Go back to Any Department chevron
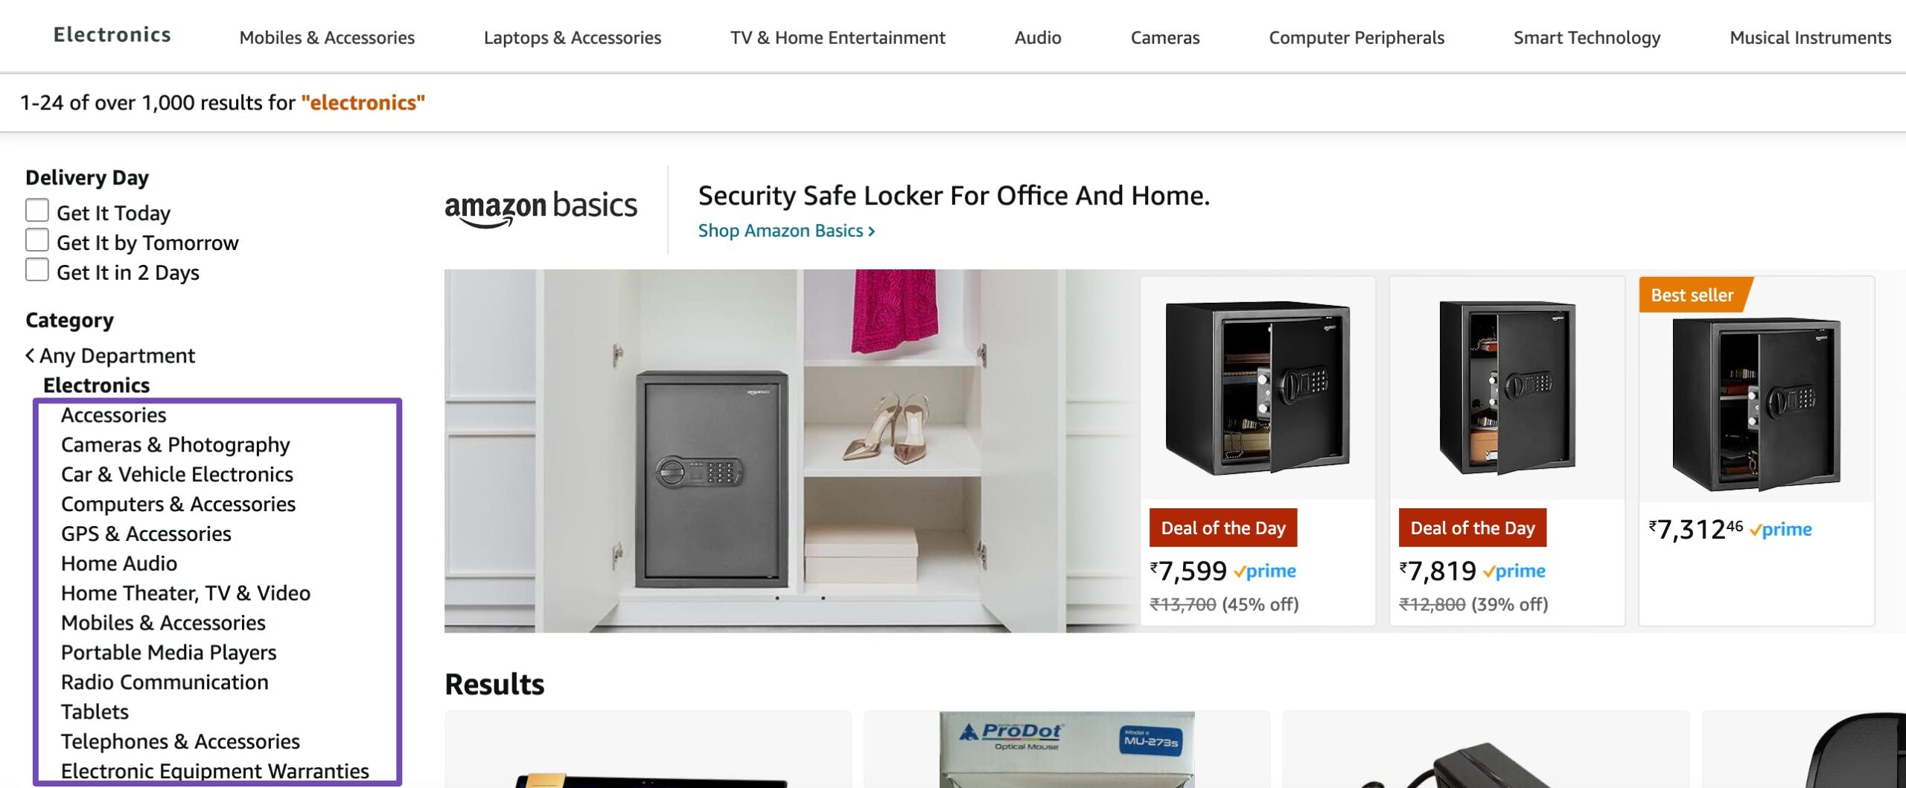This screenshot has height=788, width=1906. pyautogui.click(x=30, y=356)
